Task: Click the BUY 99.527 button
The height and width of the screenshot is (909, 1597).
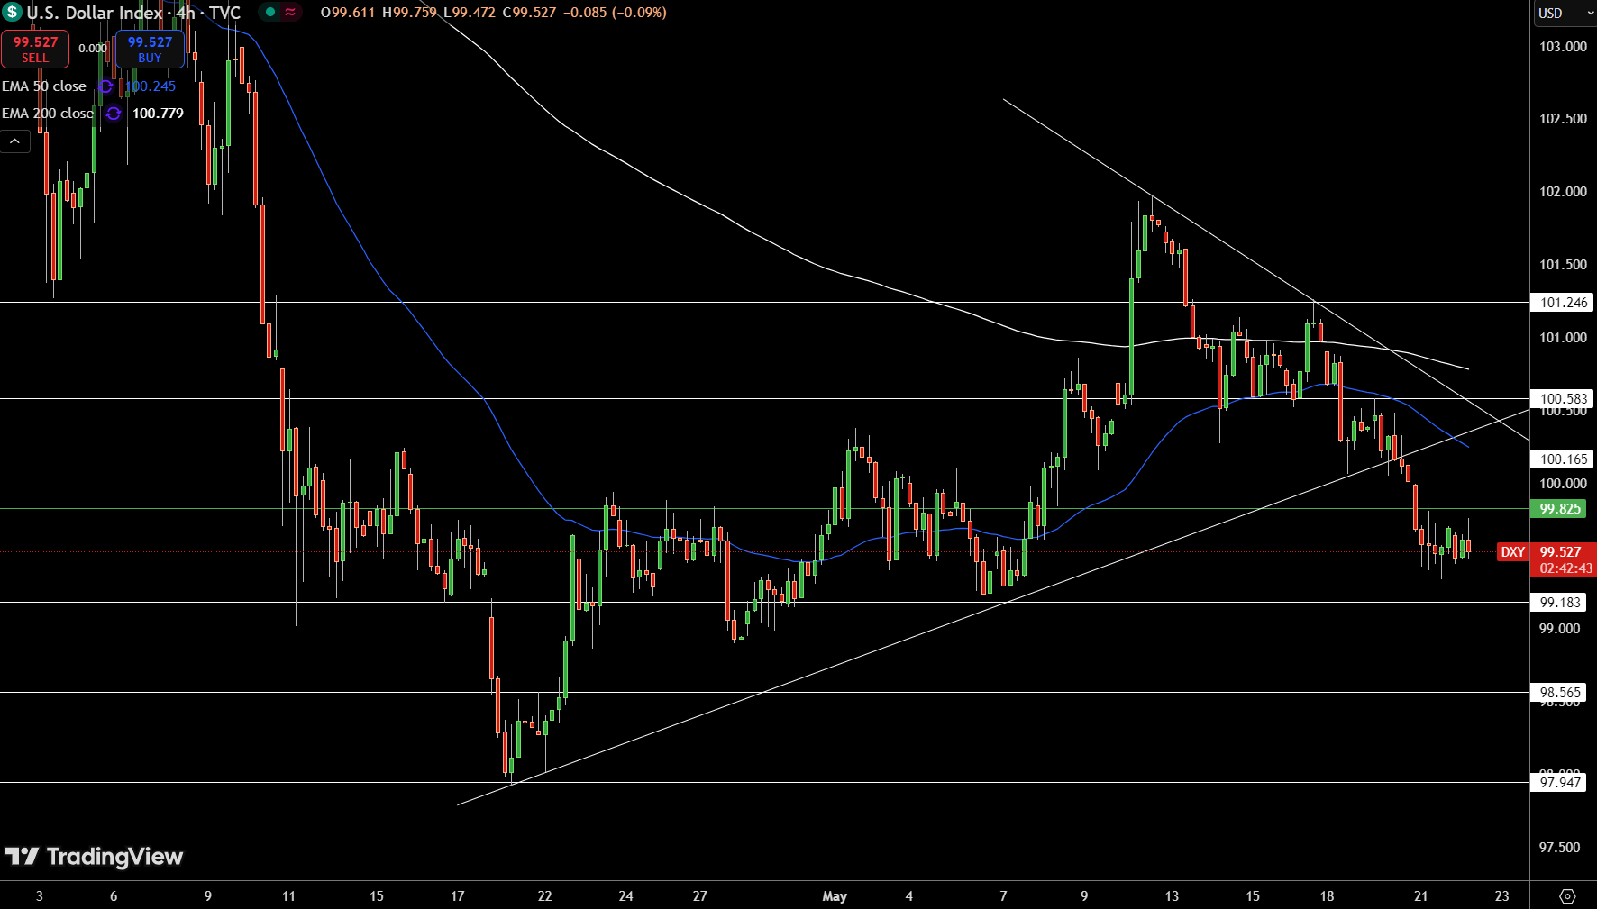Action: 150,50
